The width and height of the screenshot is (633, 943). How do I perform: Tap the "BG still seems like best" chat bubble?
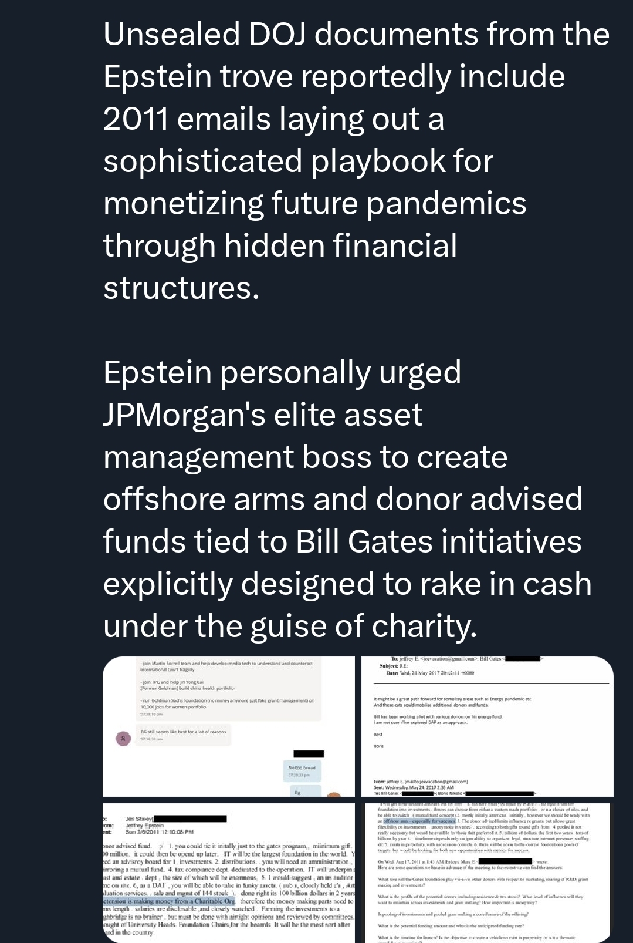coord(183,732)
